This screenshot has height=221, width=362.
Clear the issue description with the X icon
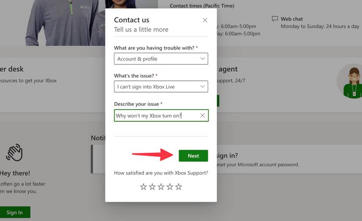click(202, 116)
